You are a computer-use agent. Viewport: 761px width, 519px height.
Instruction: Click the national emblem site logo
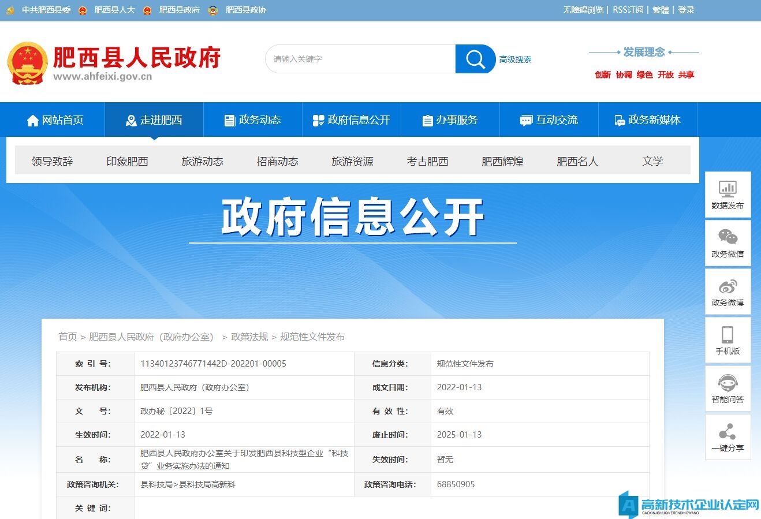[27, 62]
